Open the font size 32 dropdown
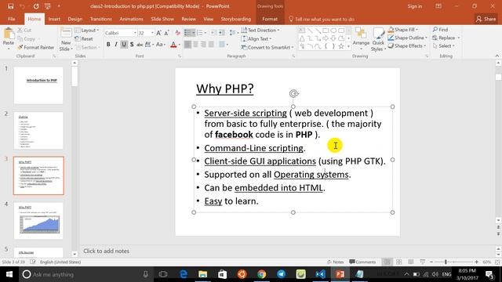Image resolution: width=502 pixels, height=282 pixels. (x=152, y=33)
